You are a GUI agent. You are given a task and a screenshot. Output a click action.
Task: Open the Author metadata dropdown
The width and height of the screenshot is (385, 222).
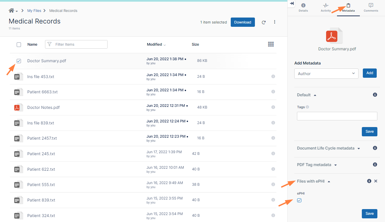[326, 73]
